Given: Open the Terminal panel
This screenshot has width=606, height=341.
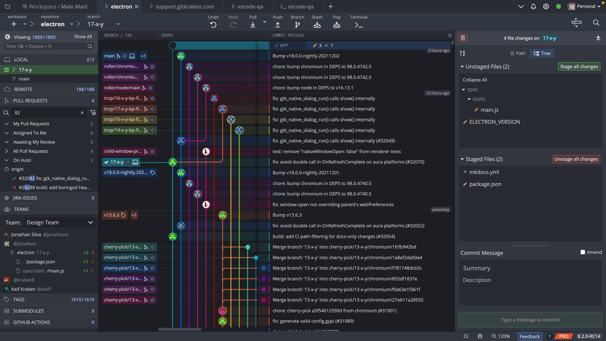Looking at the screenshot, I should (x=359, y=21).
